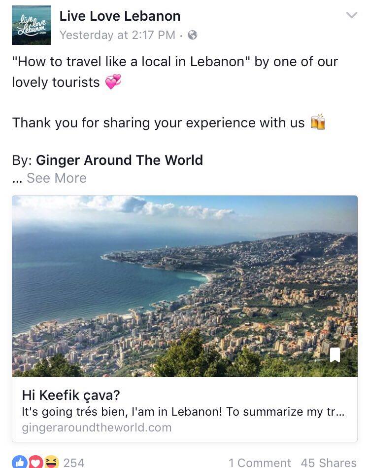Open the article description snippet text
369x468 pixels.
183,412
